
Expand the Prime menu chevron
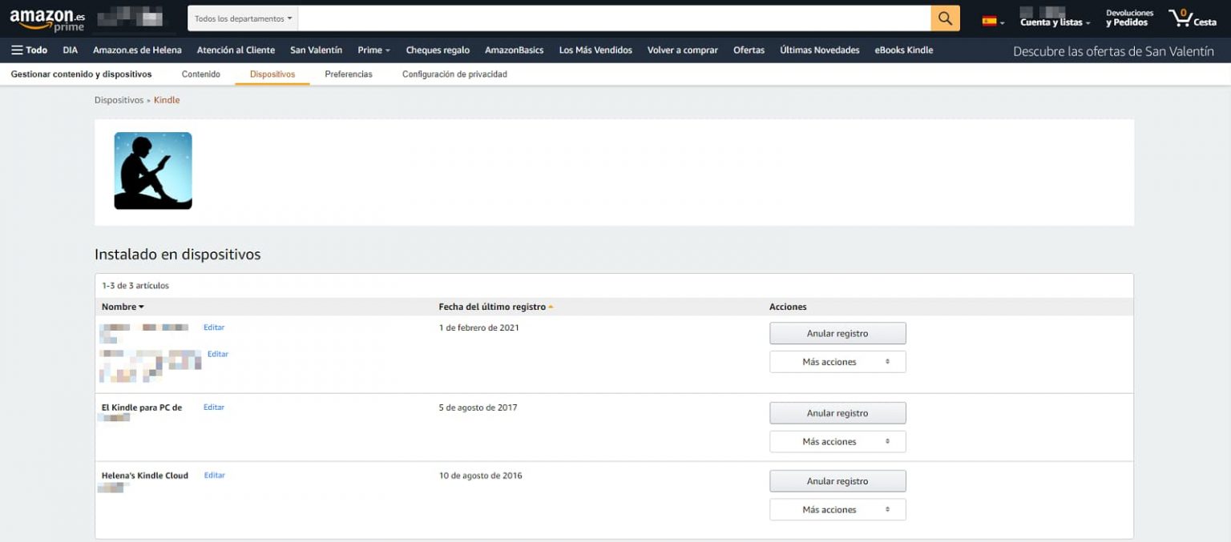(x=388, y=50)
